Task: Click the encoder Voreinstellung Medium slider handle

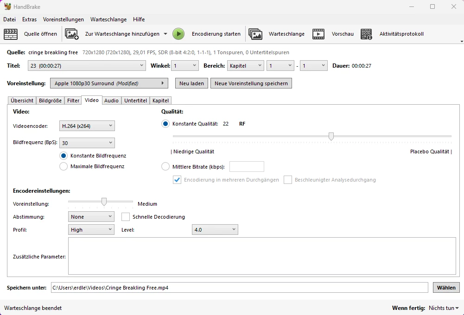Action: pyautogui.click(x=104, y=202)
